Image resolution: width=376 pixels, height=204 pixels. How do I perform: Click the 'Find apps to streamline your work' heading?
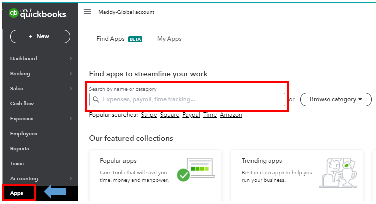click(149, 74)
